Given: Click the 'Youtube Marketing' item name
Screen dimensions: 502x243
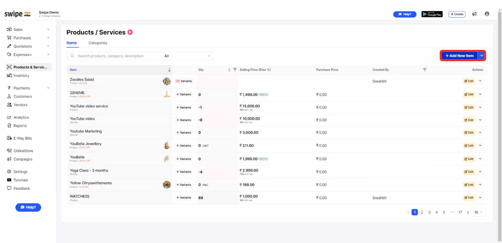Looking at the screenshot, I should 86,131.
